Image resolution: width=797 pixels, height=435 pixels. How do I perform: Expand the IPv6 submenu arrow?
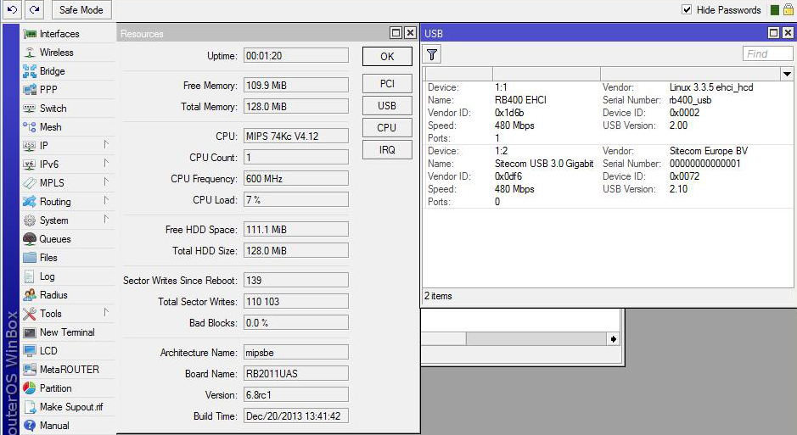[106, 164]
